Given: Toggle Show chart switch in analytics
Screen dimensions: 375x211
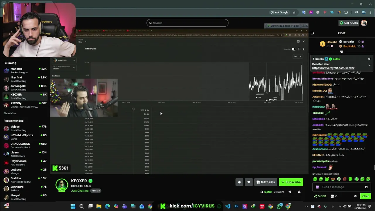Looking at the screenshot, I should (x=294, y=49).
